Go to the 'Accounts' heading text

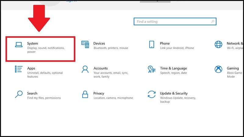101,68
